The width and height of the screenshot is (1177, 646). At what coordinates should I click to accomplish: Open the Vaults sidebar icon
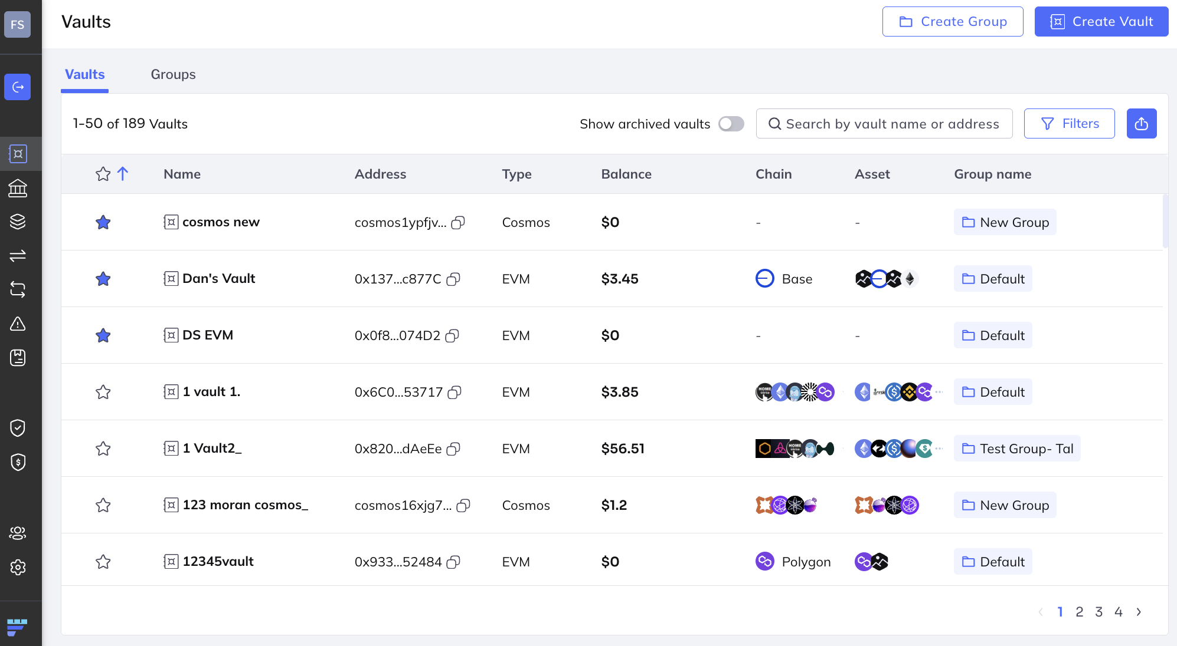(x=18, y=154)
